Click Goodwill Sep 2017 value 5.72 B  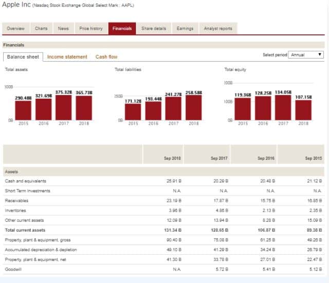(222, 269)
